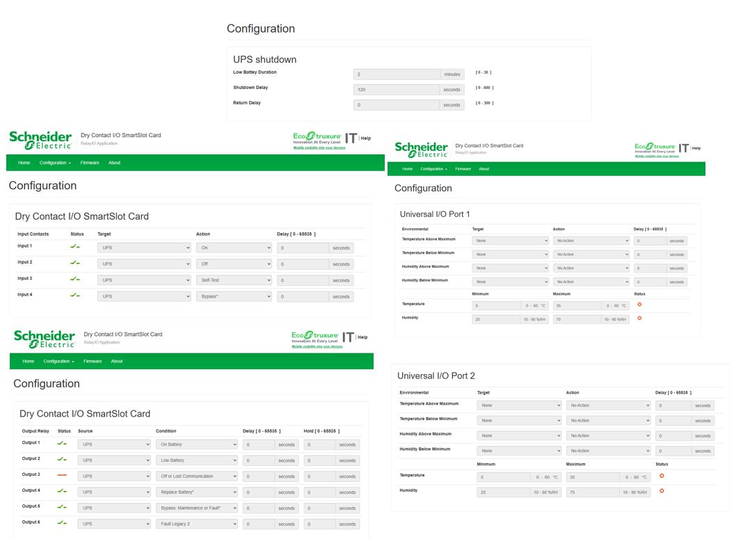The height and width of the screenshot is (539, 734).
Task: Click Schneider Electric logo above Input Contacts page
Action: (x=40, y=140)
